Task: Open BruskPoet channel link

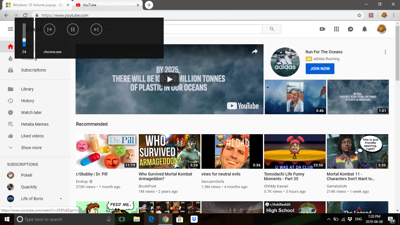Action: pos(148,186)
